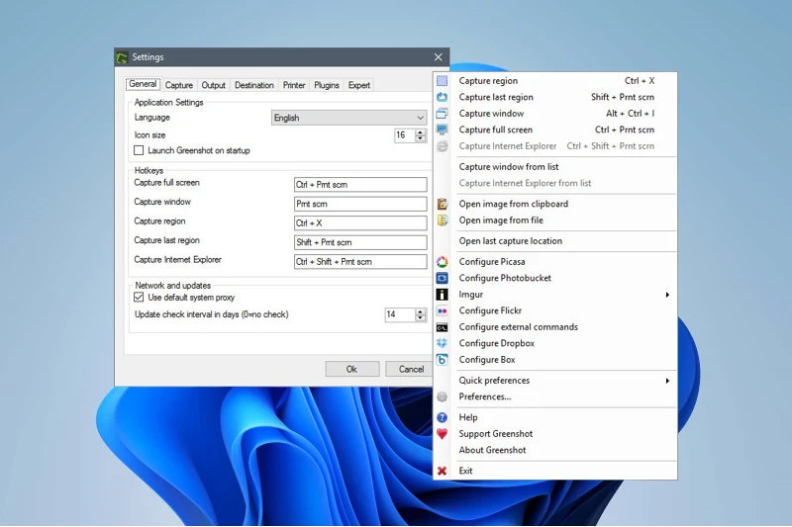Click the Icon size number field
This screenshot has height=527, width=792.
pyautogui.click(x=405, y=135)
